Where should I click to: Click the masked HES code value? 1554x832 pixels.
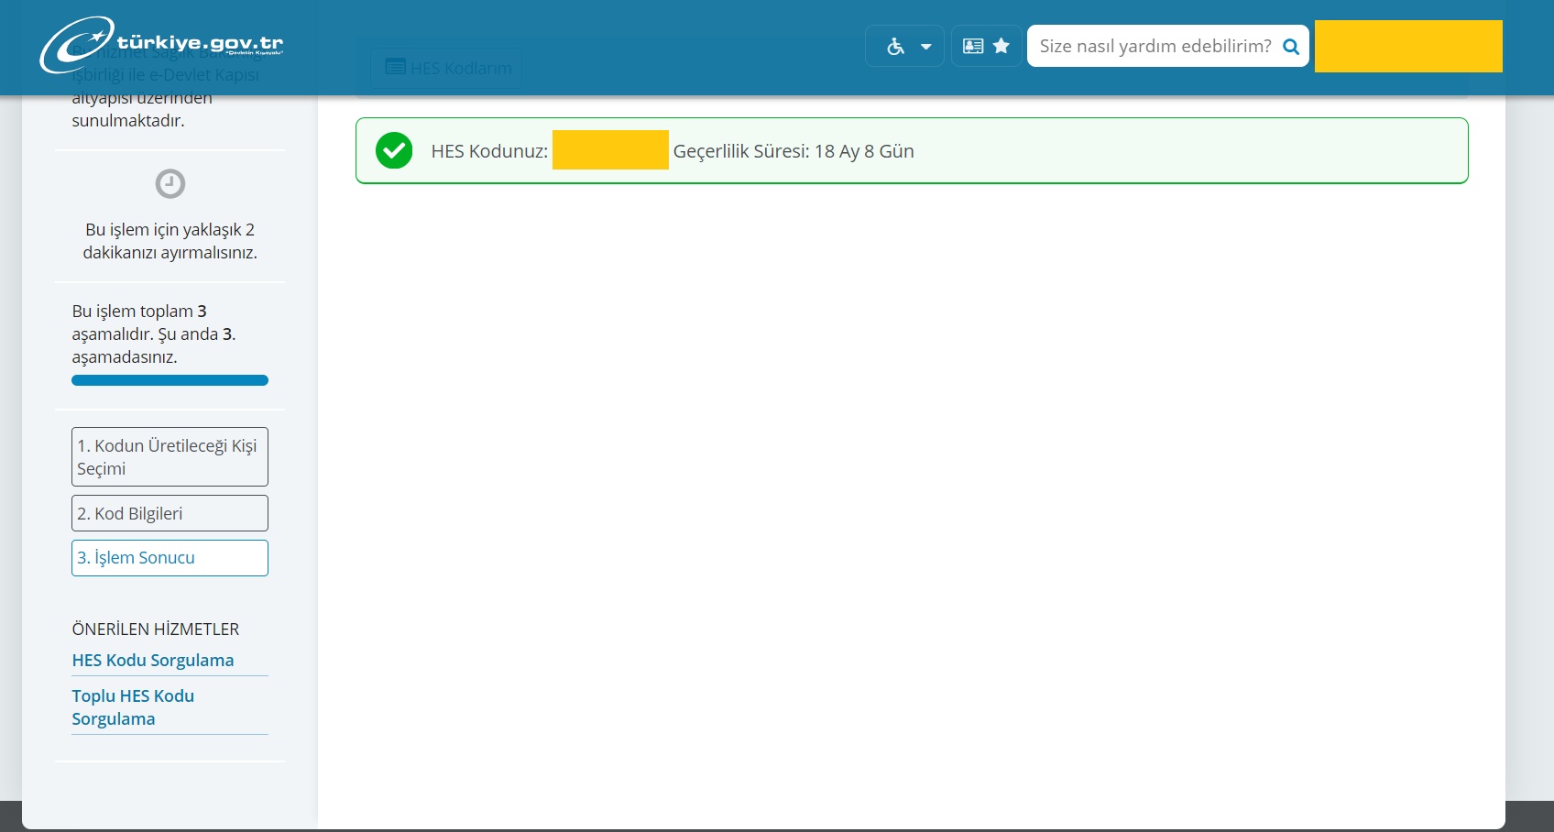[610, 151]
